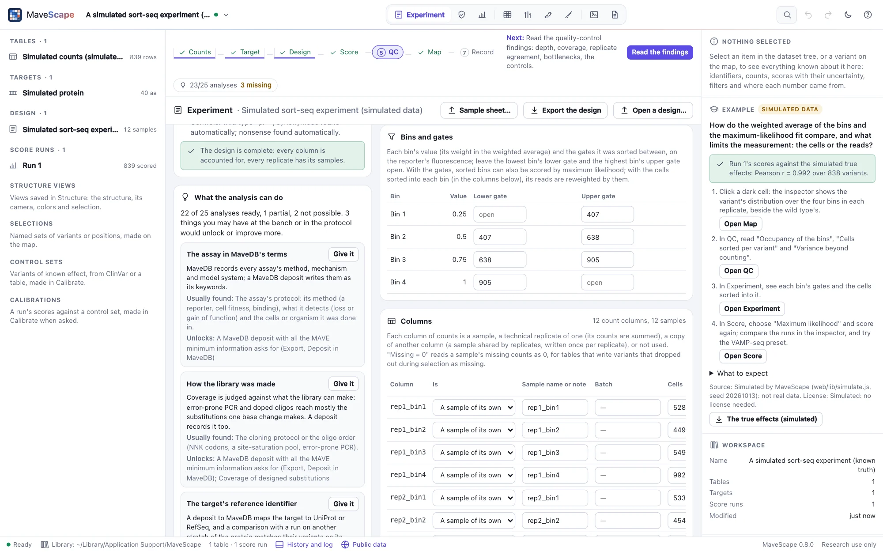This screenshot has width=883, height=552.
Task: Open the help question mark icon
Action: [868, 15]
